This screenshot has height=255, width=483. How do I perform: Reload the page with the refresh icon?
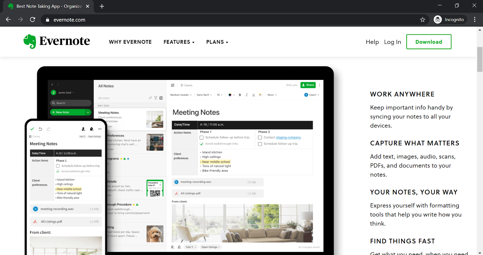tap(33, 20)
